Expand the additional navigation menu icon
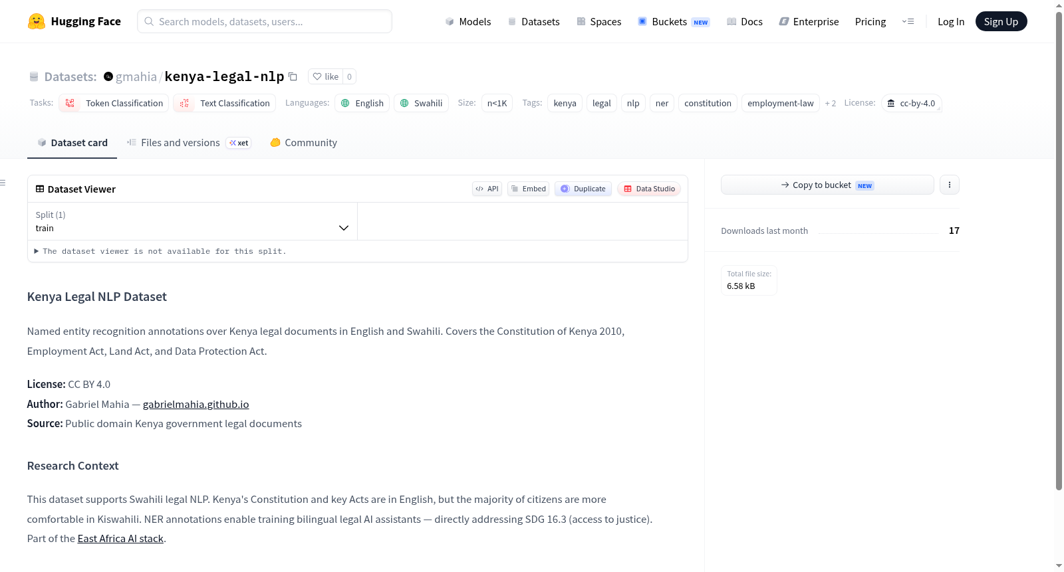1064x572 pixels. coord(908,21)
